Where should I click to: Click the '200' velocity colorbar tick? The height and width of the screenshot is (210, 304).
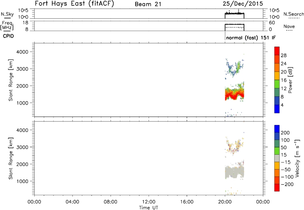click(285, 133)
